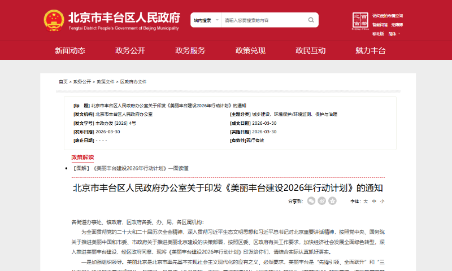The image size is (452, 271).
Task: Set font size to 大 (large)
Action: pos(365,201)
